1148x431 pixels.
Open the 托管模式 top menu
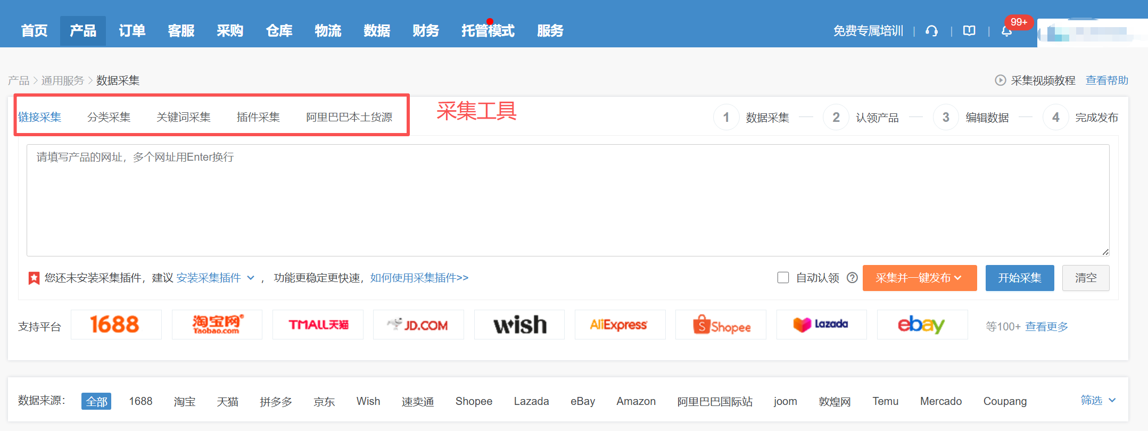point(488,31)
